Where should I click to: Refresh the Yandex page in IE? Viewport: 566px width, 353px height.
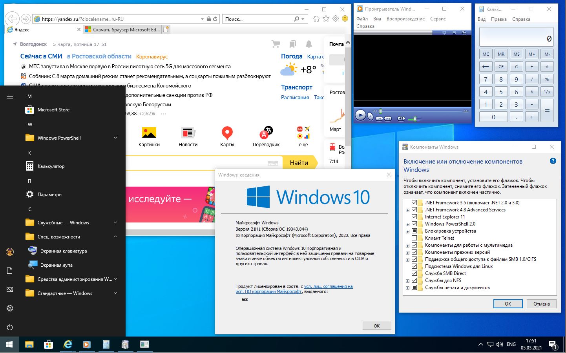(x=215, y=19)
